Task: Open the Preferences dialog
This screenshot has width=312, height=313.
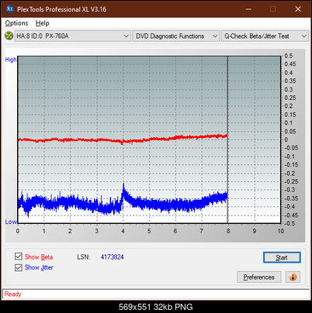Action: [259, 277]
